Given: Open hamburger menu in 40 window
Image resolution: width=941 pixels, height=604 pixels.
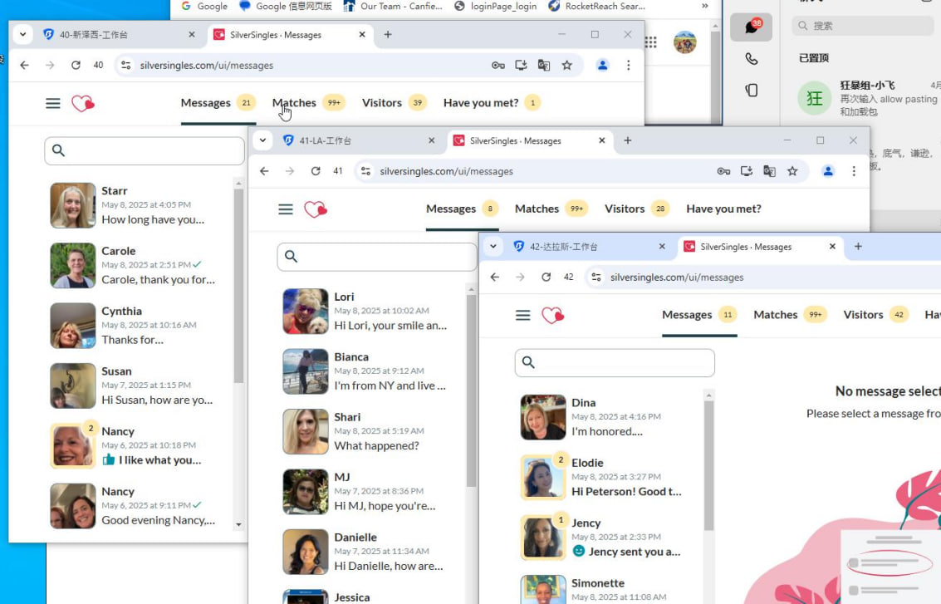Looking at the screenshot, I should (x=53, y=103).
